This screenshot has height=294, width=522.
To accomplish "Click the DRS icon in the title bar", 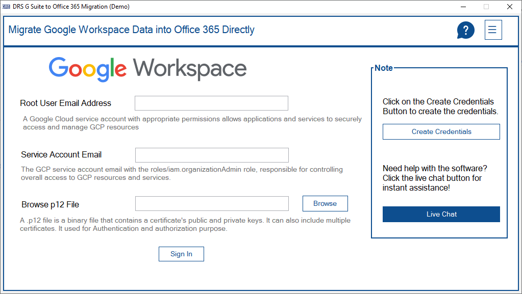I will (x=6, y=6).
